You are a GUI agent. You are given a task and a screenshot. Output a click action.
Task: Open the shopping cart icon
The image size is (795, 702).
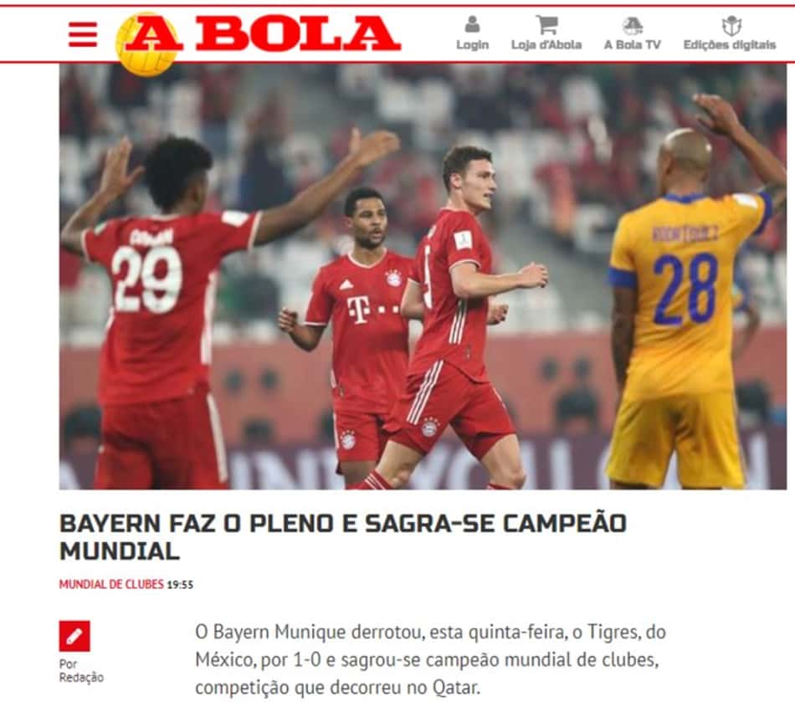pos(546,24)
